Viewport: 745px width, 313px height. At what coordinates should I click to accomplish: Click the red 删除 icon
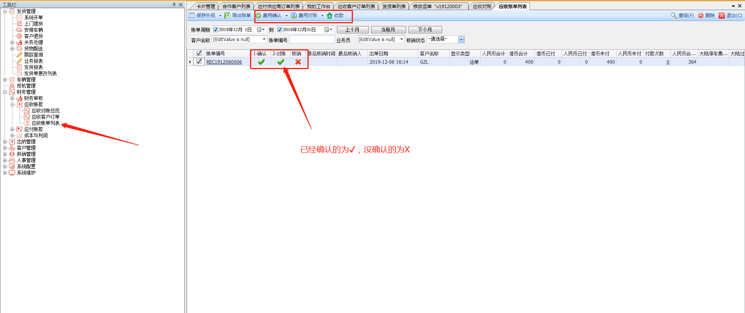pos(701,16)
